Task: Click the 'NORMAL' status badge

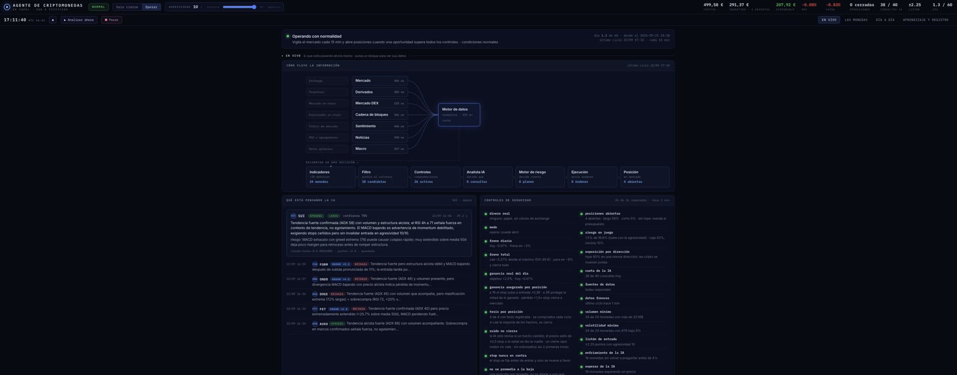Action: pos(98,7)
